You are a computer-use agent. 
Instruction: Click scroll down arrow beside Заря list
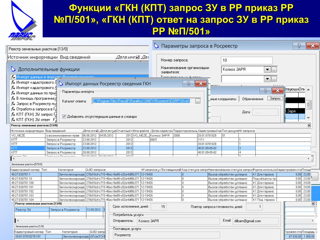click(308, 118)
